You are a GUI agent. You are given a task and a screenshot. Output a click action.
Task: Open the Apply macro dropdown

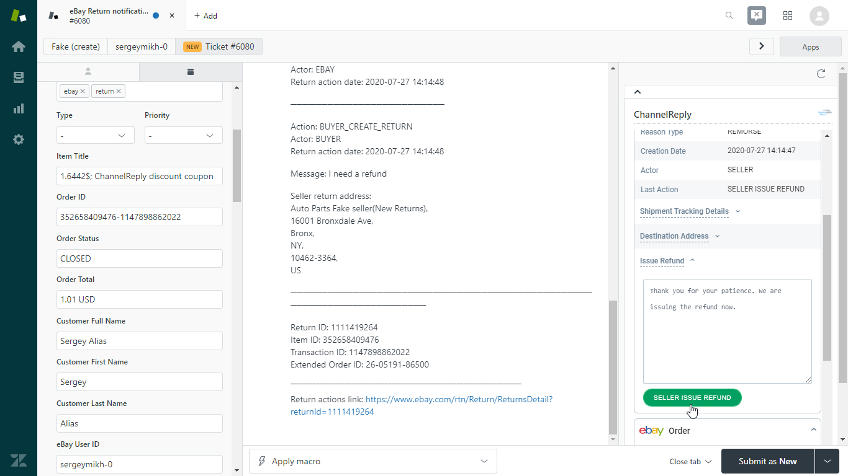pos(373,461)
